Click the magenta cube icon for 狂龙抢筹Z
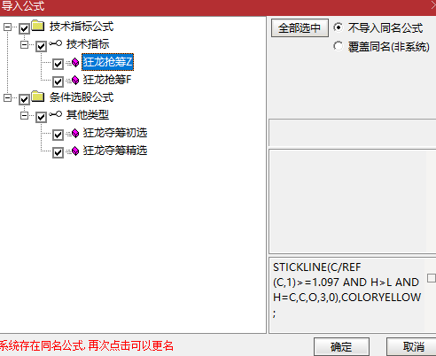 click(x=75, y=62)
